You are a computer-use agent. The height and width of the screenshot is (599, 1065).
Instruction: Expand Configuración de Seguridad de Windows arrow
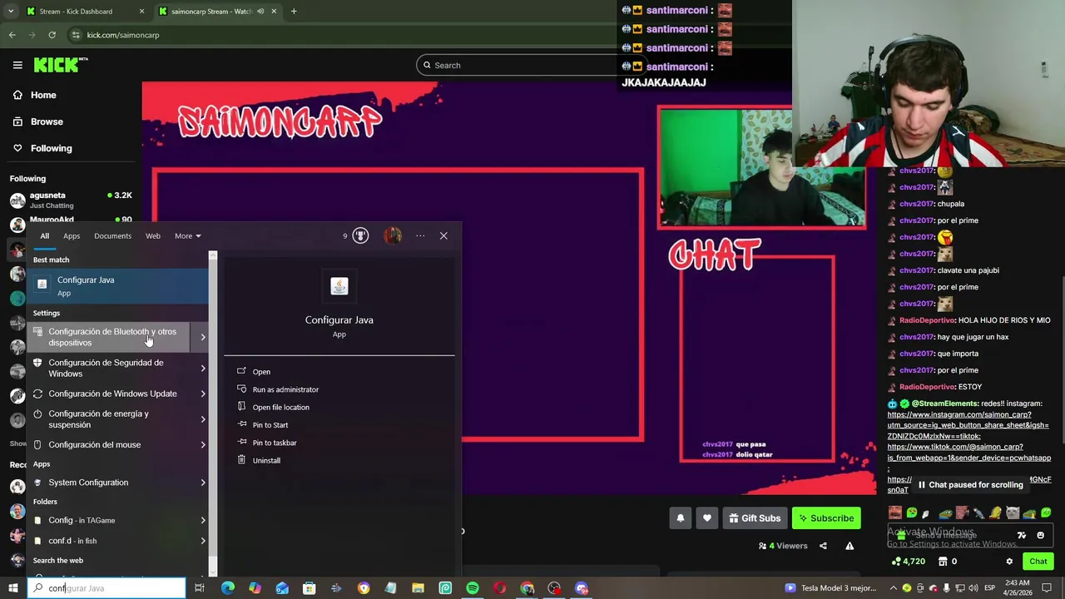pos(203,368)
